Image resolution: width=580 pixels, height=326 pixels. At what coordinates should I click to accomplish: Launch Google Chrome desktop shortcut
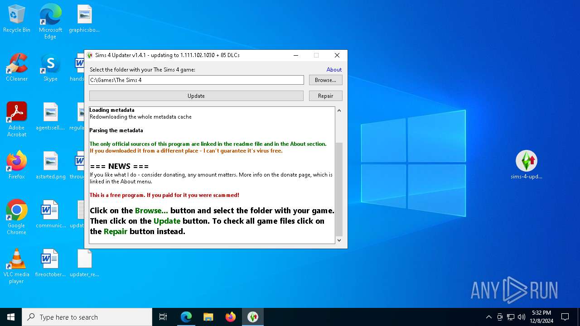click(17, 217)
